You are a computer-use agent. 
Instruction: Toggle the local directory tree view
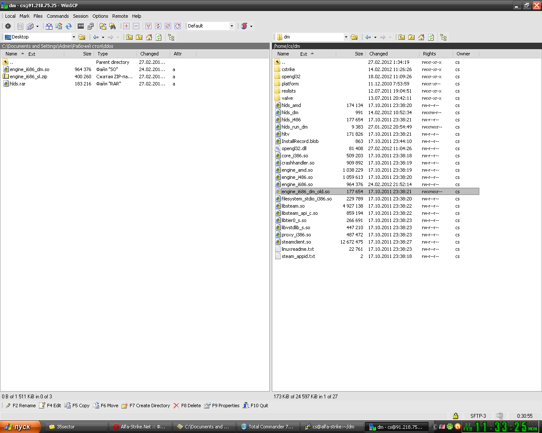coord(171,37)
